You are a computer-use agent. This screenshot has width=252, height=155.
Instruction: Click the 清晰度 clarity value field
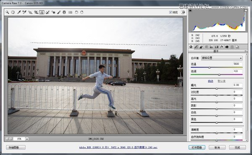coord(238,129)
